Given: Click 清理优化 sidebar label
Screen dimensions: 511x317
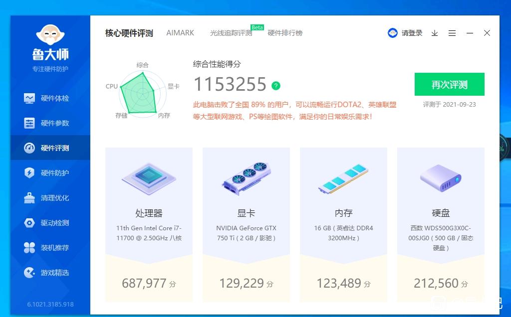Looking at the screenshot, I should click(x=55, y=198).
